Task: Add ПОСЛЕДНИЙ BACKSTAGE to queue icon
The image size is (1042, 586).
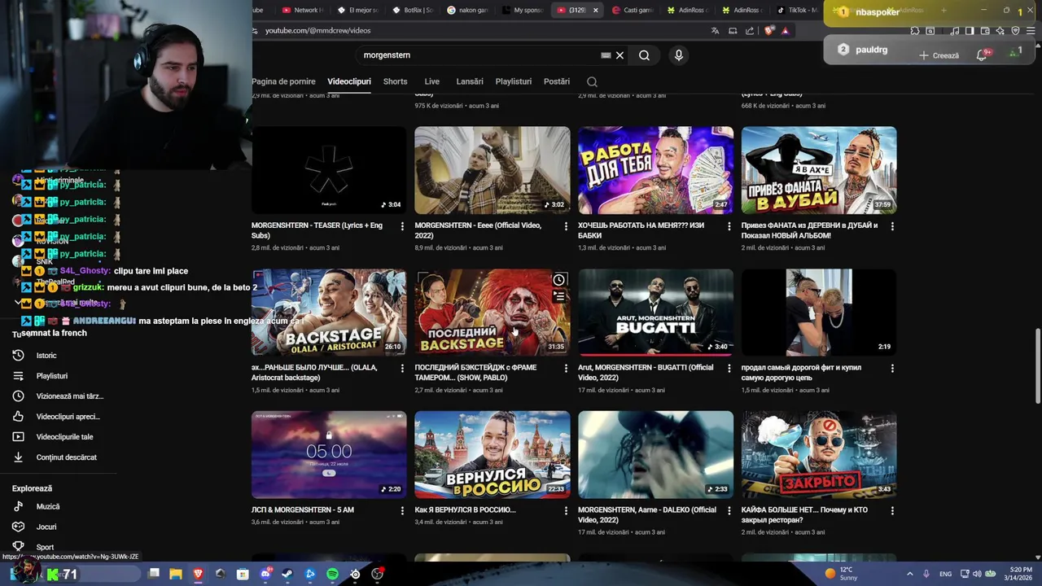Action: (559, 297)
